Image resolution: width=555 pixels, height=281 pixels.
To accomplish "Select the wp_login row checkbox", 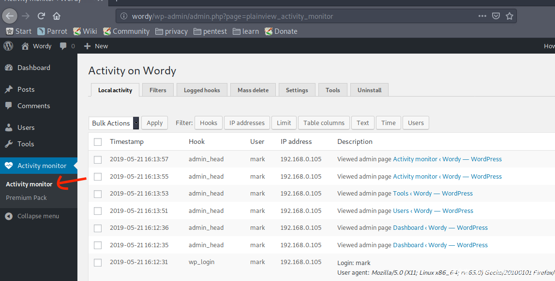I will [98, 262].
